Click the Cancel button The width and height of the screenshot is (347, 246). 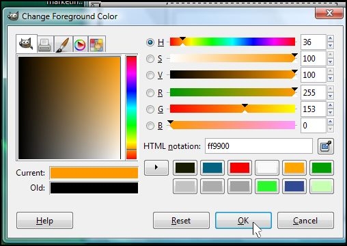tap(305, 221)
